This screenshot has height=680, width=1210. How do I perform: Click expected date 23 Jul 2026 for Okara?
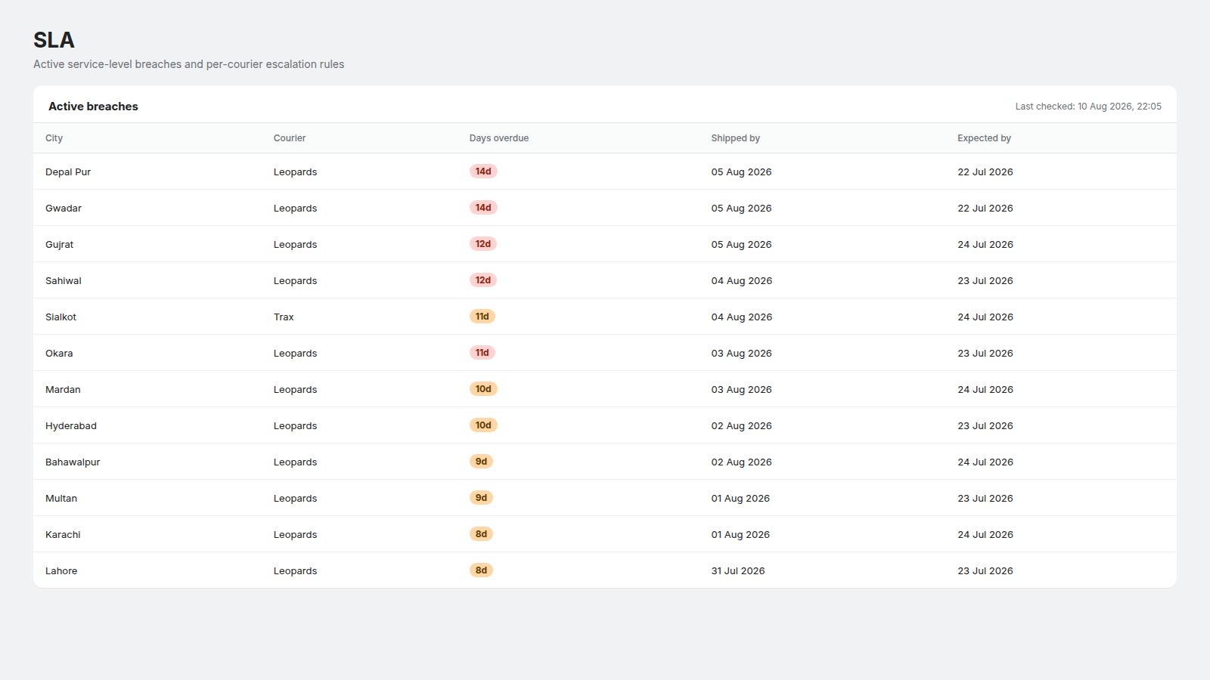tap(985, 354)
